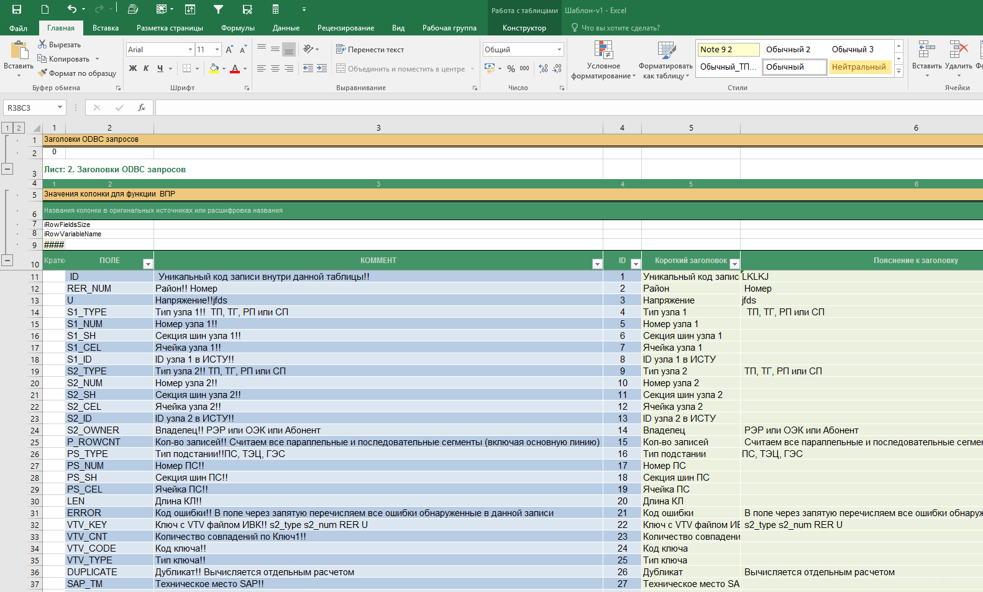
Task: Toggle italic К formatting
Action: click(x=146, y=68)
